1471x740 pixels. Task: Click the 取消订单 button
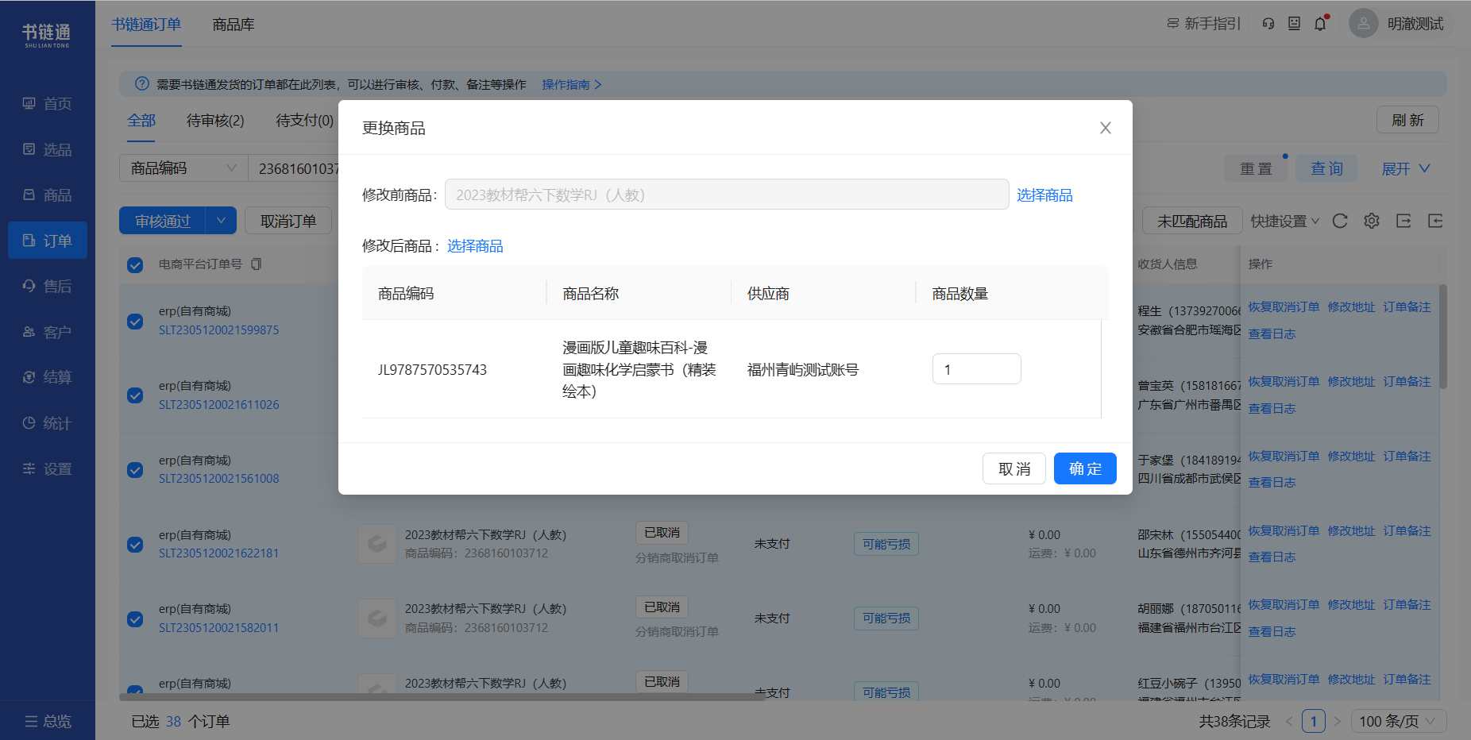[288, 221]
